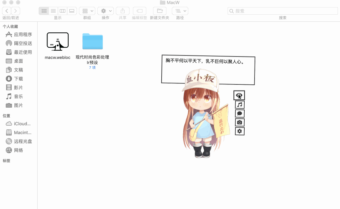
Task: Click the share (共享) toolbar button
Action: pyautogui.click(x=123, y=11)
